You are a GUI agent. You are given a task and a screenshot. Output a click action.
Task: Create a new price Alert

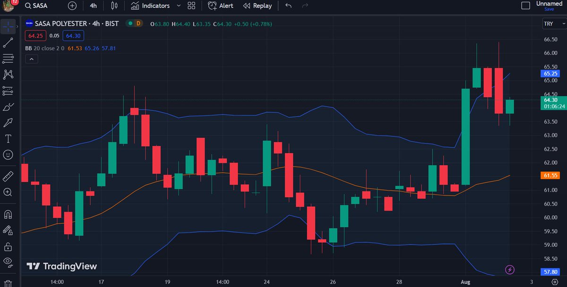[x=221, y=6]
